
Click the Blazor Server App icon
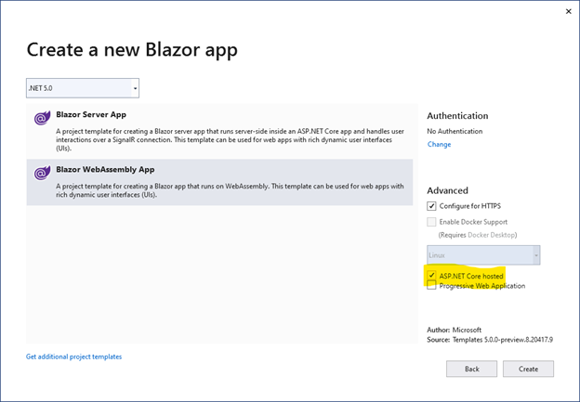pyautogui.click(x=42, y=118)
